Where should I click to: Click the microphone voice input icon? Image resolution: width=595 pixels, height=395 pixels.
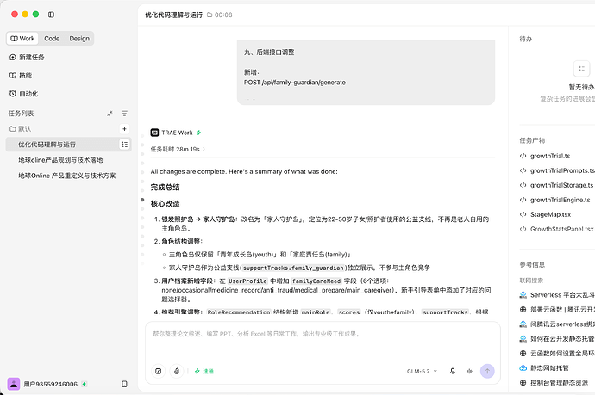point(453,371)
